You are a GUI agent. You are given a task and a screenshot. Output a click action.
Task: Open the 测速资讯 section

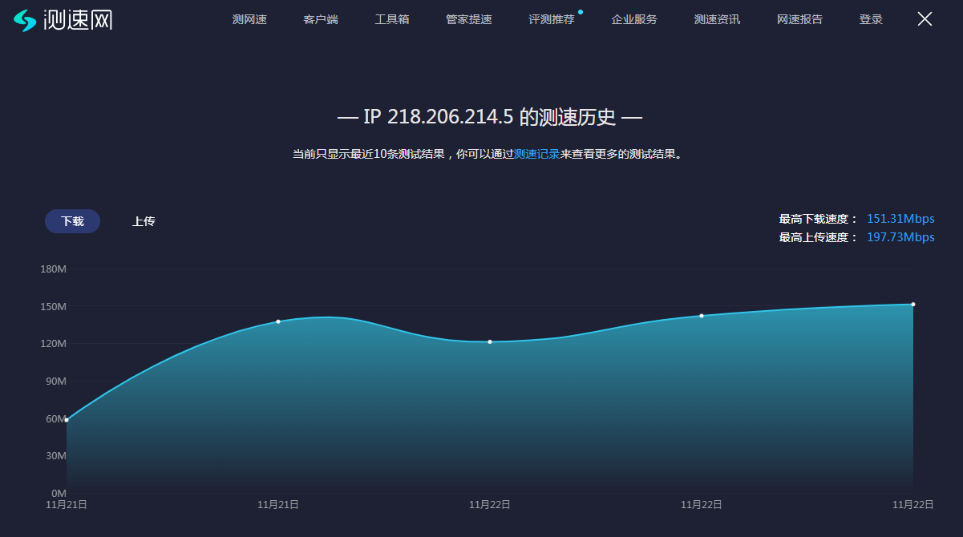[717, 19]
